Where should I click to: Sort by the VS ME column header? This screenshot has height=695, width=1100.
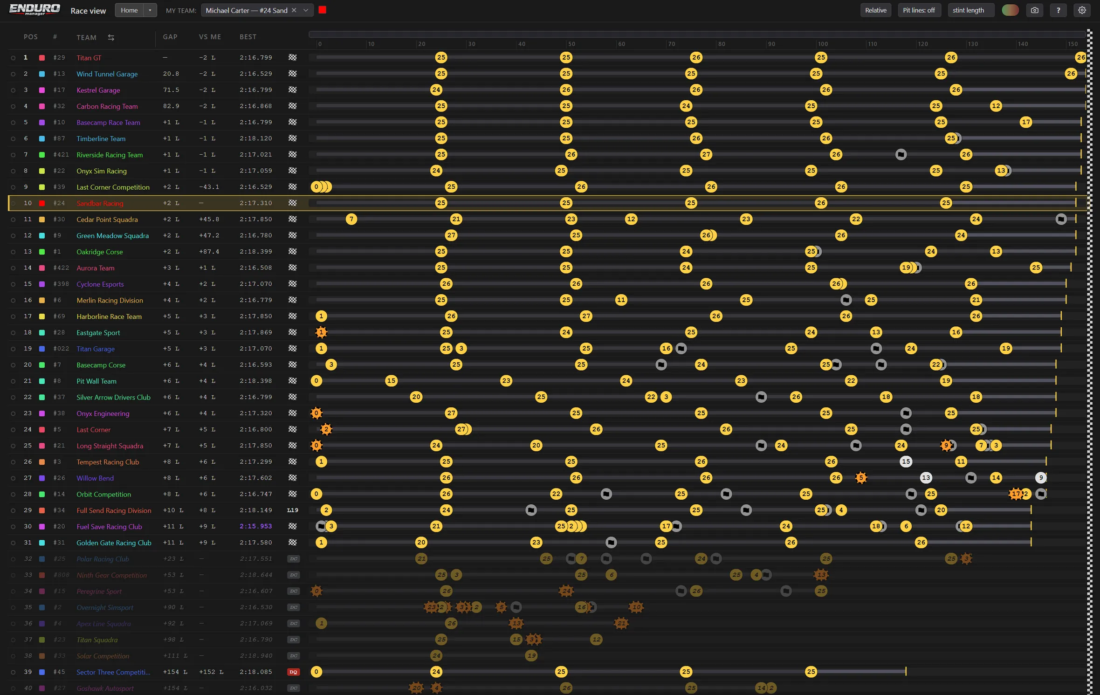[x=210, y=37]
